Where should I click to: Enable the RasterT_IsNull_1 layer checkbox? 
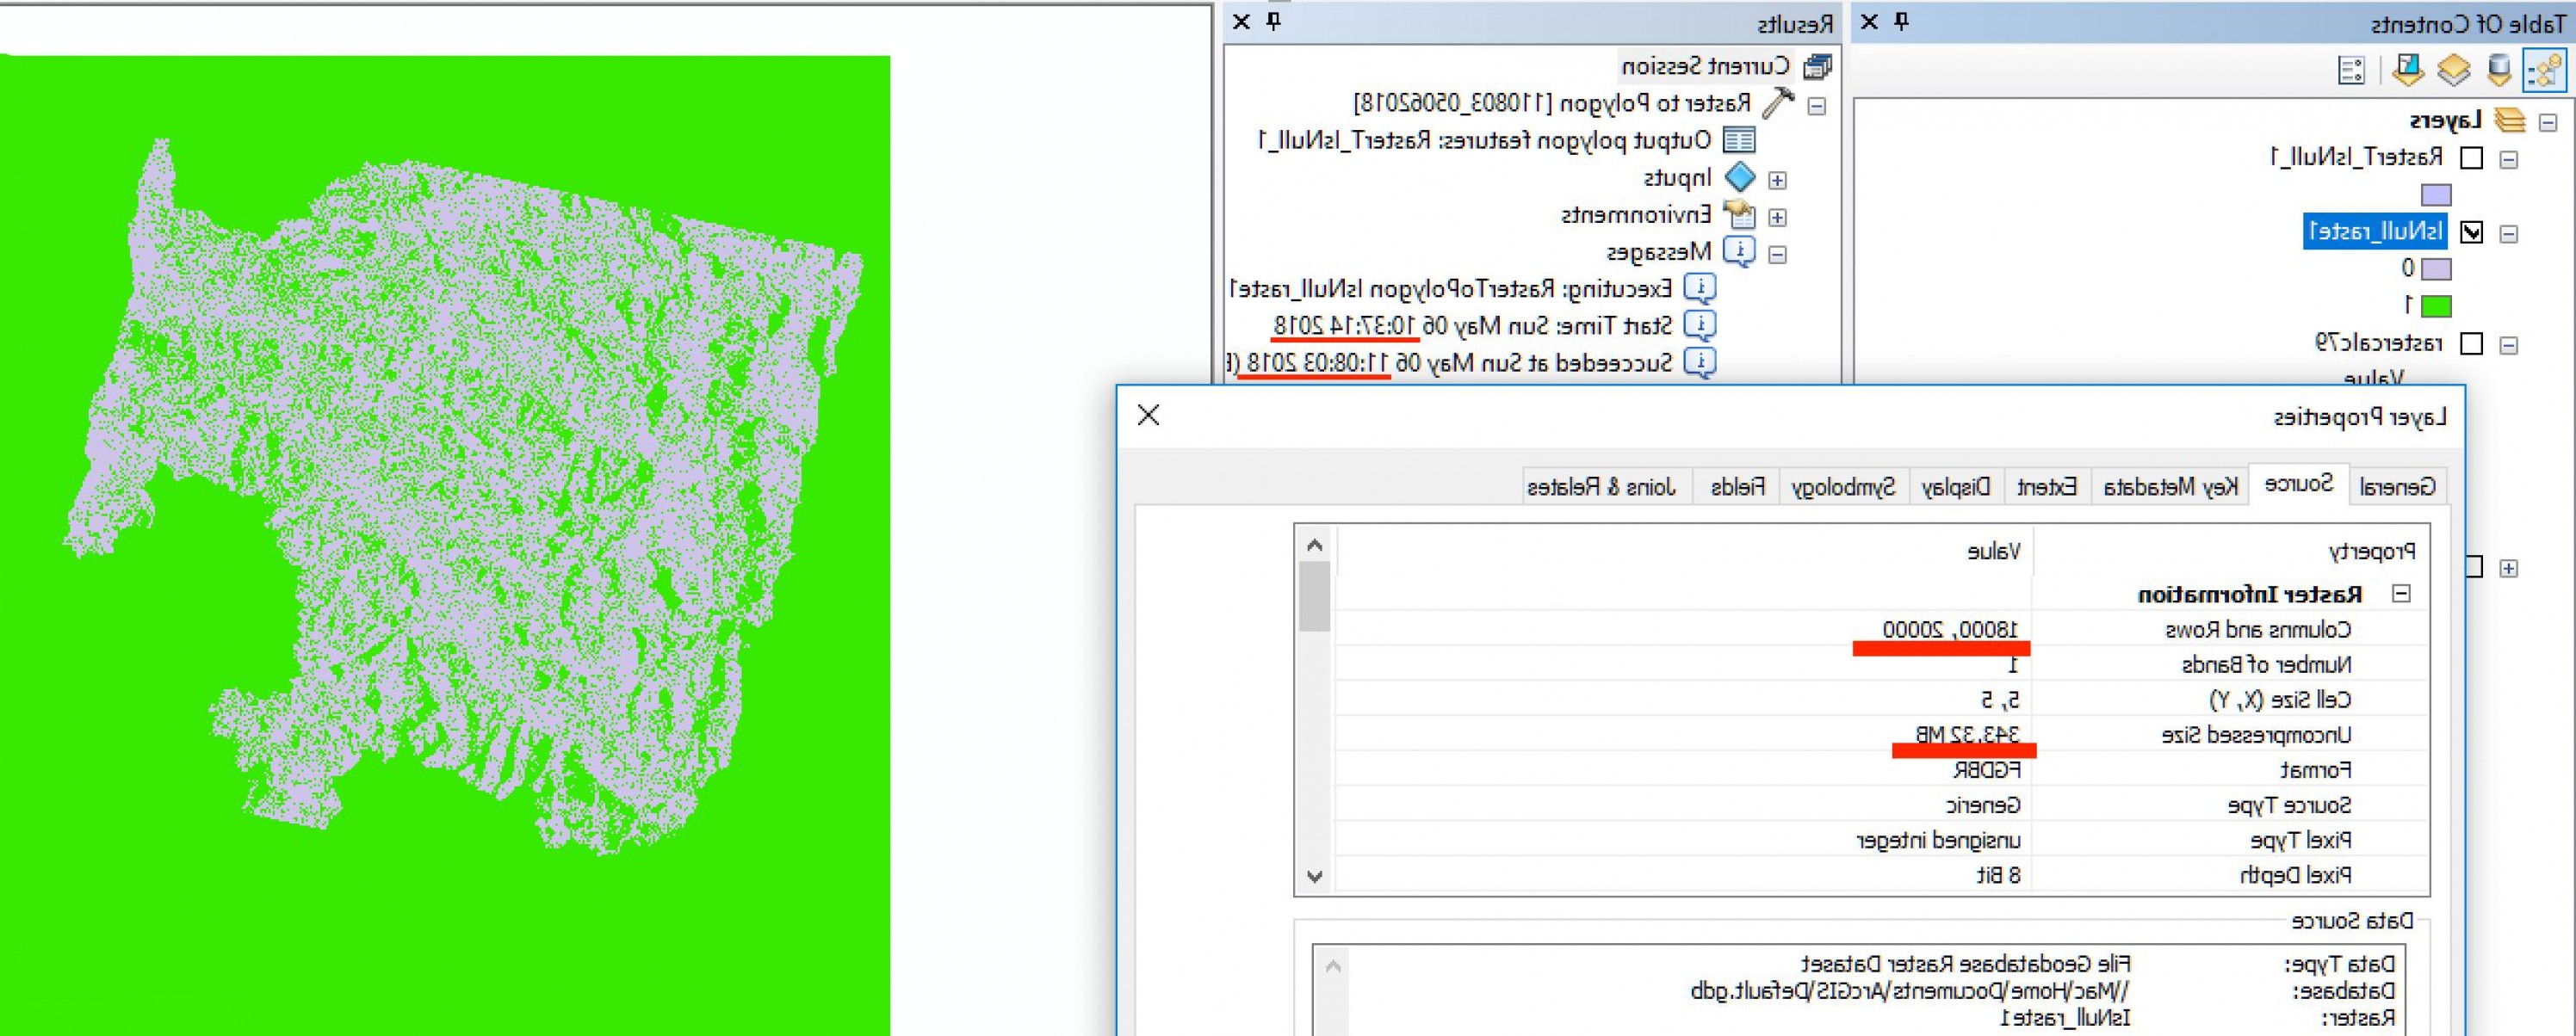(x=2471, y=157)
